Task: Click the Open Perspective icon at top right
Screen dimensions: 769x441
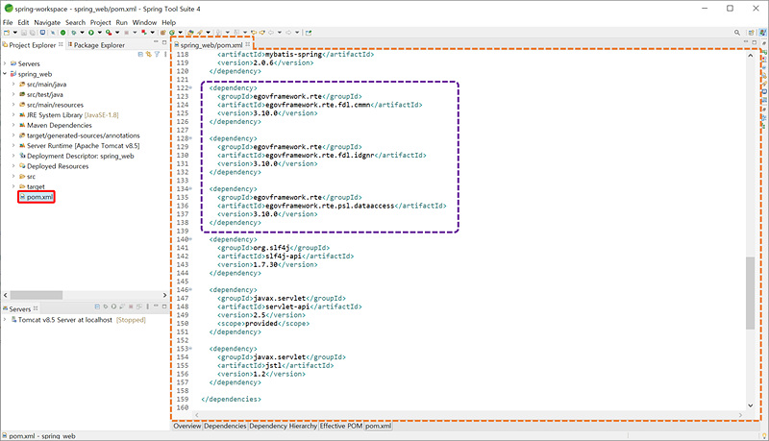Action: tap(752, 33)
